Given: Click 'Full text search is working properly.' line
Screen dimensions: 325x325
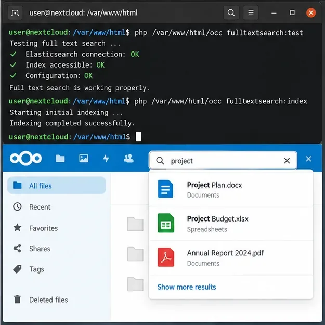Looking at the screenshot, I should tap(80, 88).
